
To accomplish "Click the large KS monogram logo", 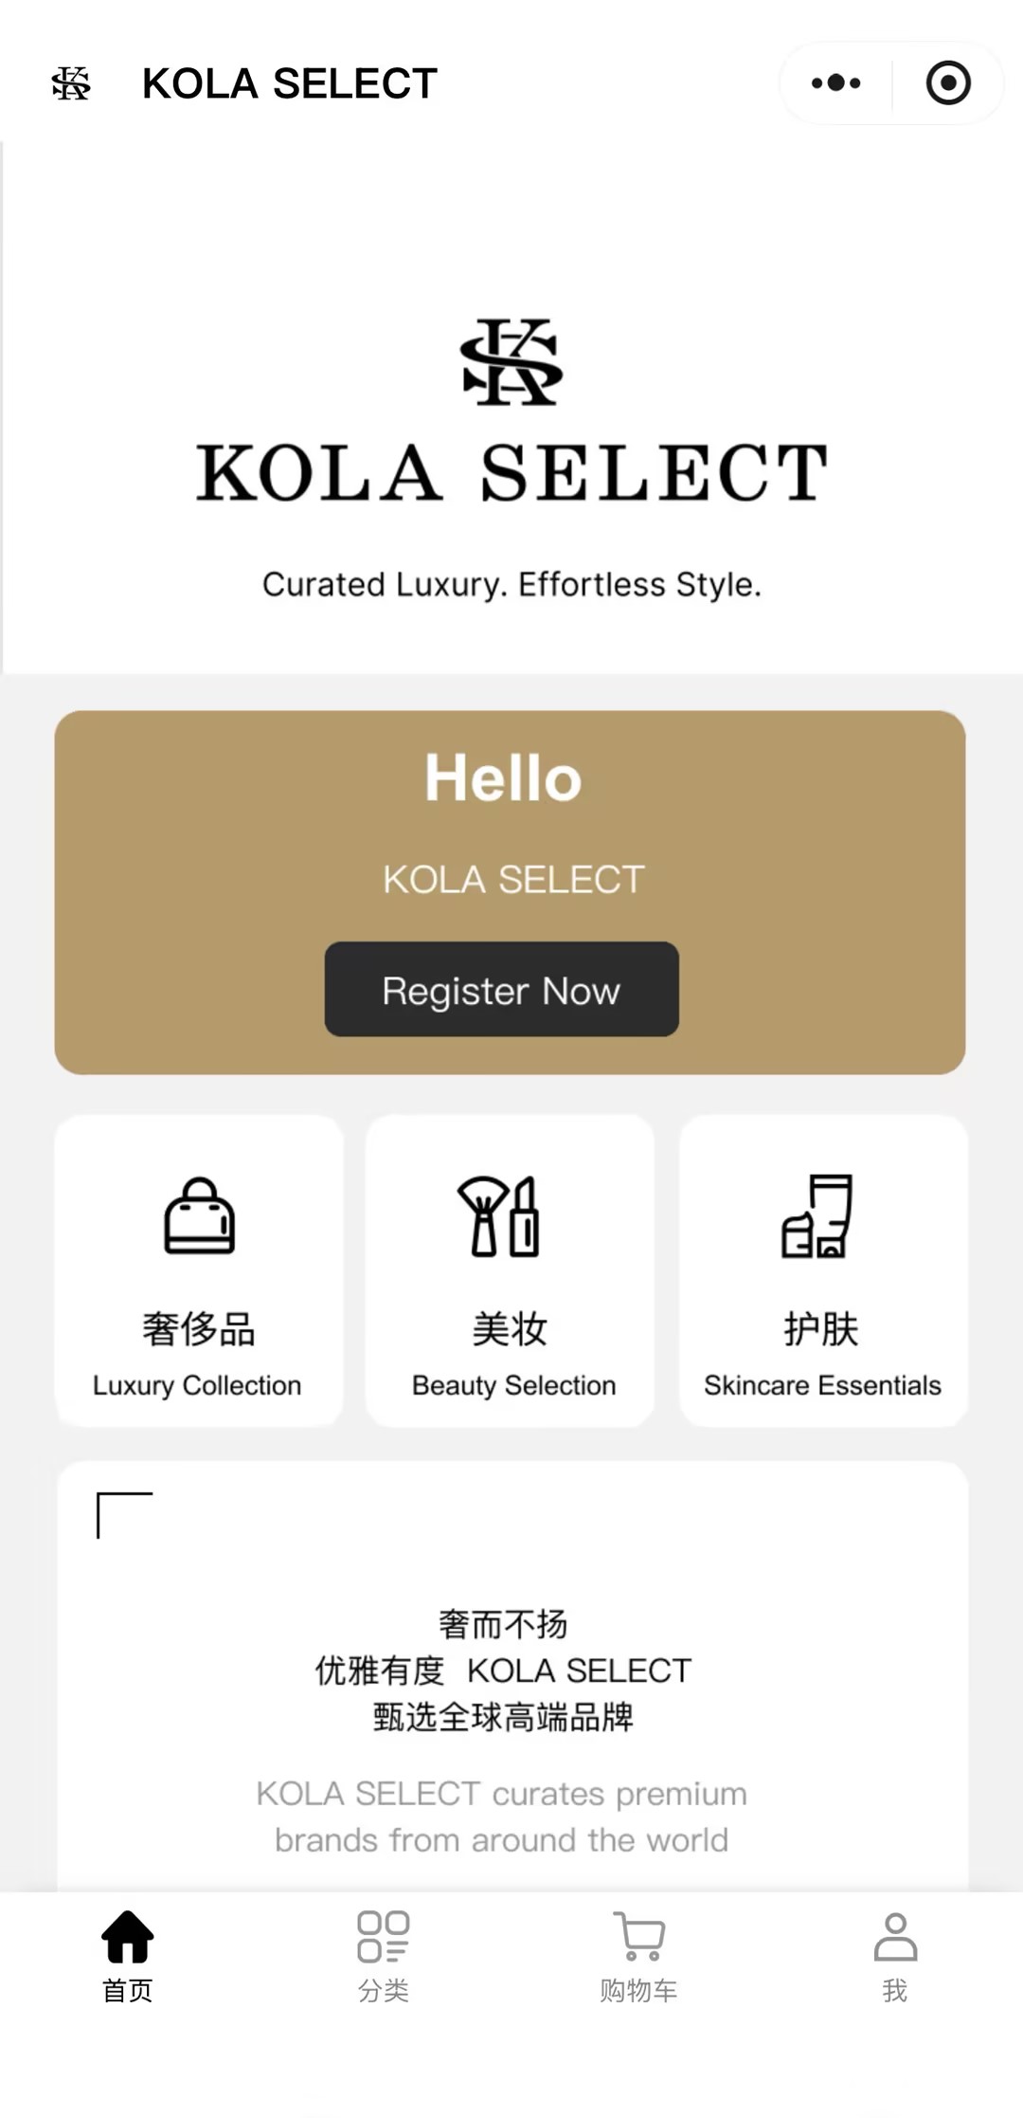I will point(511,362).
